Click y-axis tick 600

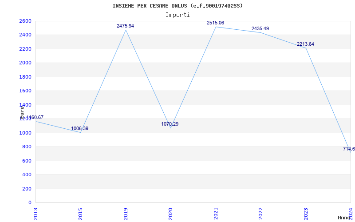pos(27,161)
